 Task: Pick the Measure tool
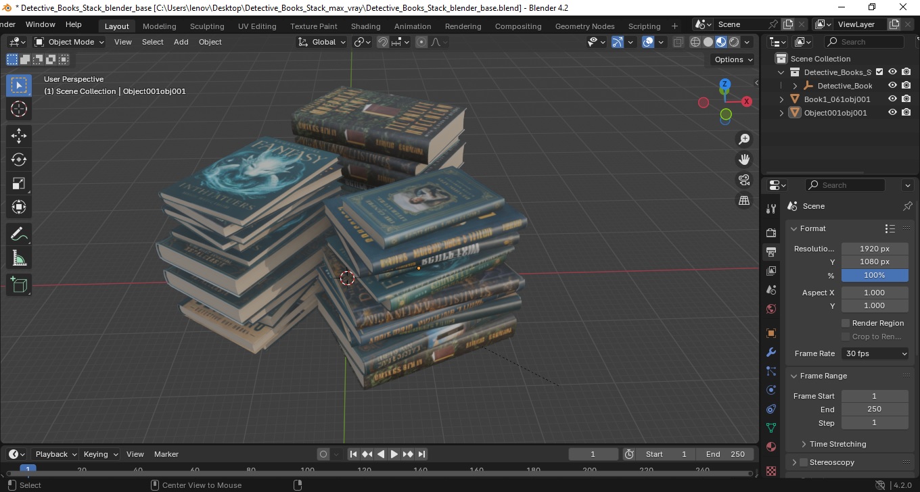coord(19,258)
